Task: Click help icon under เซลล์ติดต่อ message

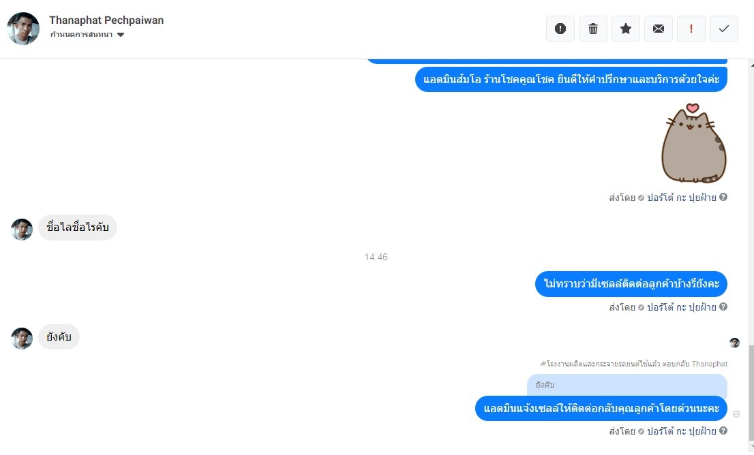Action: [723, 307]
